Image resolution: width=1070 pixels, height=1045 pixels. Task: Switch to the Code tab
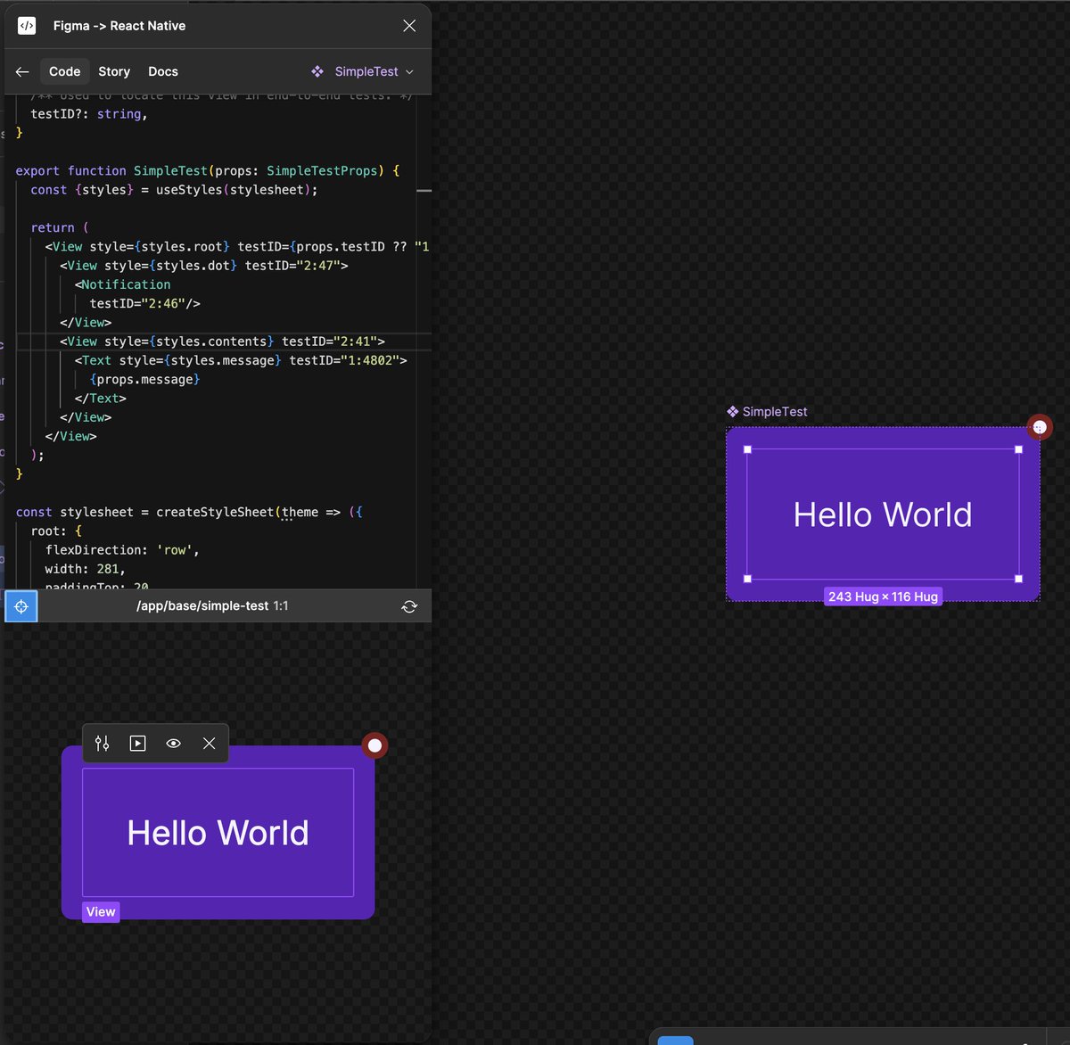[x=64, y=71]
